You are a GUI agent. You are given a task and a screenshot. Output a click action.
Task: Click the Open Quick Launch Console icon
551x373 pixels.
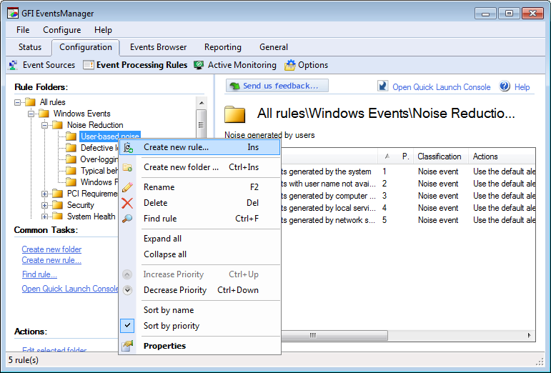tap(382, 86)
